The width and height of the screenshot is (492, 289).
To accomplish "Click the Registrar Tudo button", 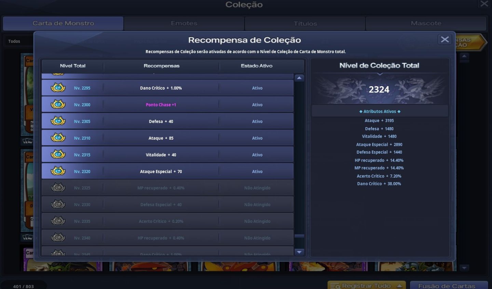I will click(367, 286).
